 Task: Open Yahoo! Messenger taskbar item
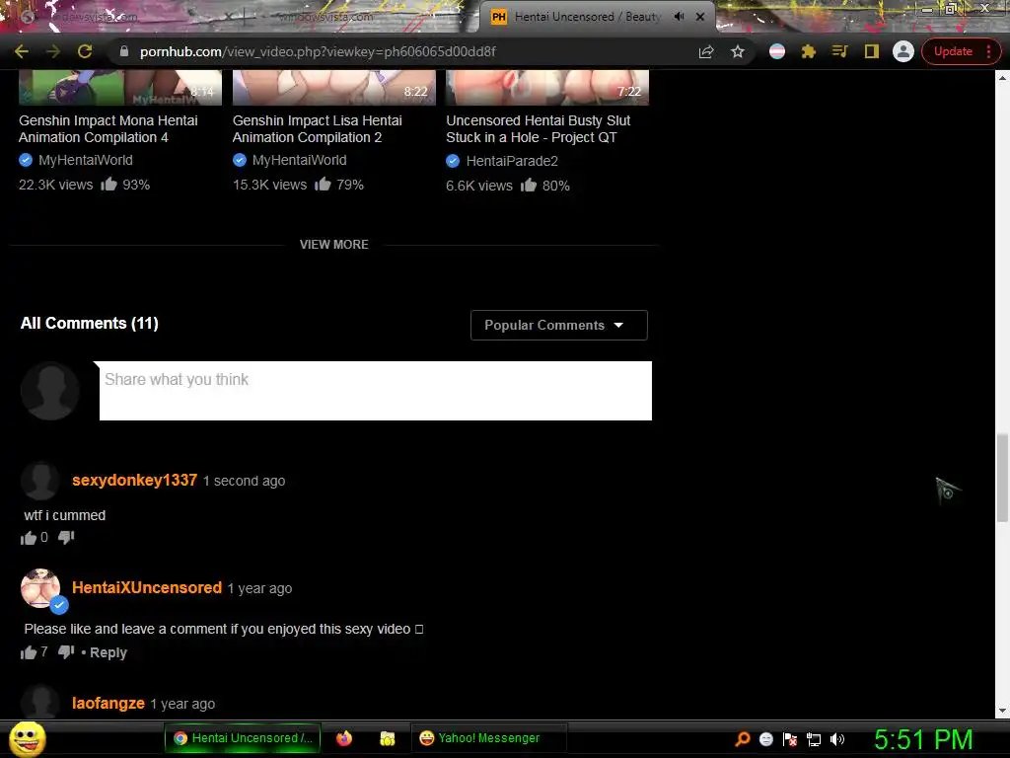489,738
